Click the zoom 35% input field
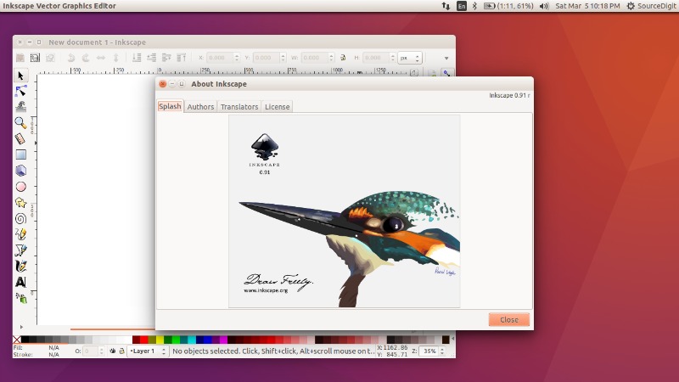 tap(429, 351)
